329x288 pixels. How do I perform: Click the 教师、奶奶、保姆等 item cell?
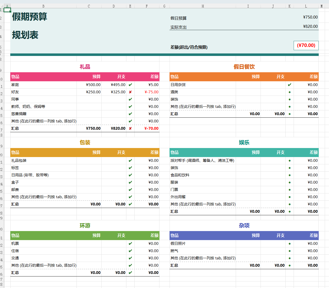click(x=43, y=107)
